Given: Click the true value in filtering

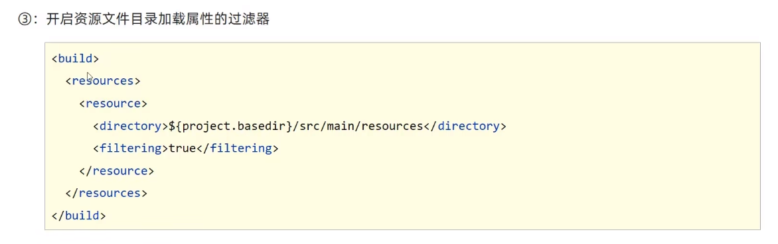Looking at the screenshot, I should point(182,149).
